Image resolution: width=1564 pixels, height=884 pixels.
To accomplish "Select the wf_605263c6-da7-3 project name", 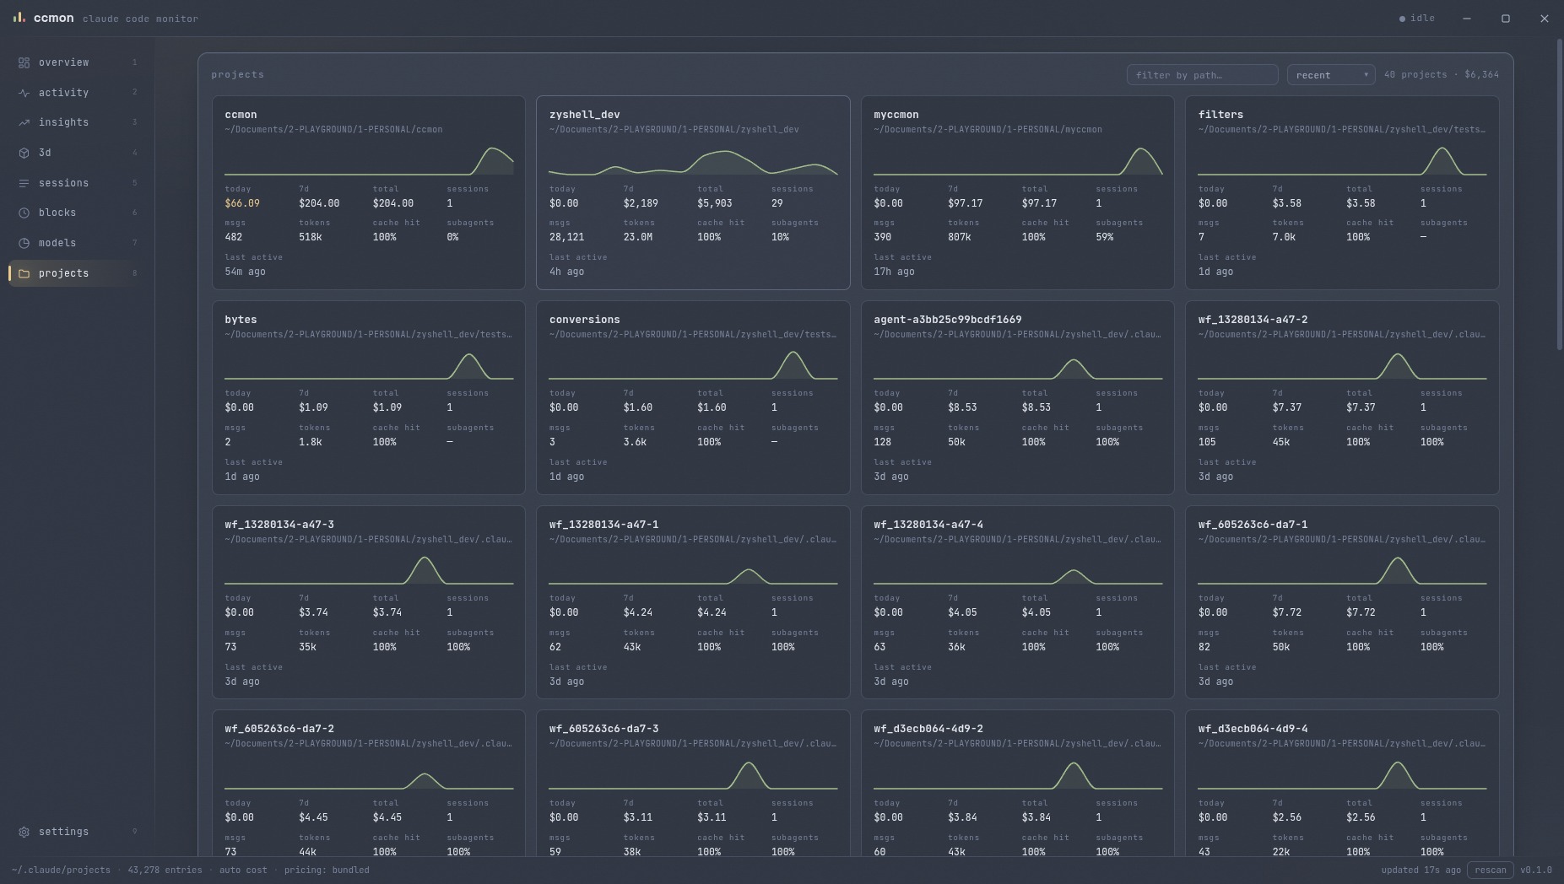I will click(x=603, y=729).
